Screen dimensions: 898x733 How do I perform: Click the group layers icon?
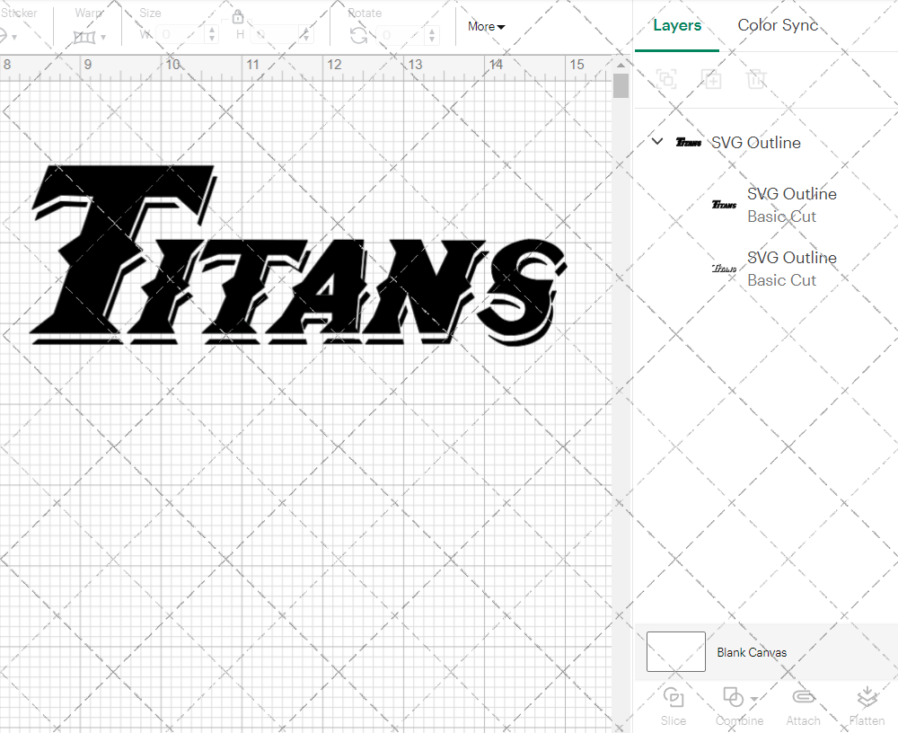pyautogui.click(x=666, y=79)
